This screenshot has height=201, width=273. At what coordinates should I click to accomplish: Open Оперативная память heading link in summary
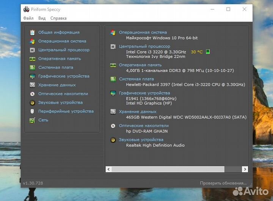pyautogui.click(x=140, y=65)
